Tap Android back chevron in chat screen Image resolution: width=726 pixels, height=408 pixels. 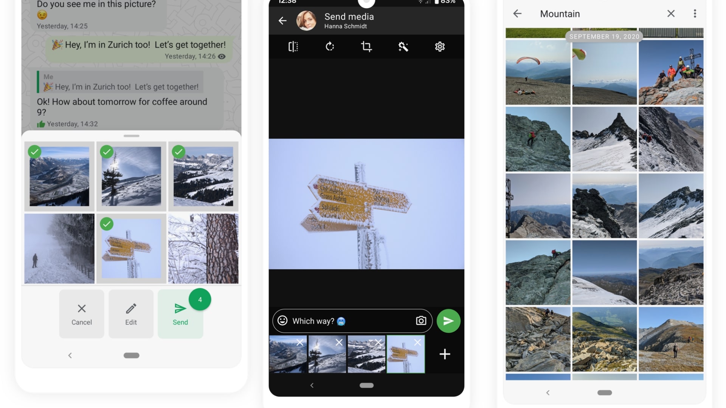[70, 355]
